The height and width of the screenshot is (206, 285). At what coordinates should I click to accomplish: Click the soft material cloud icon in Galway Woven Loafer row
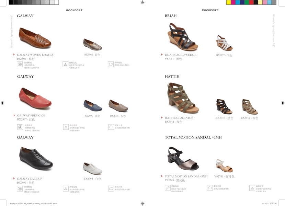(x=111, y=64)
